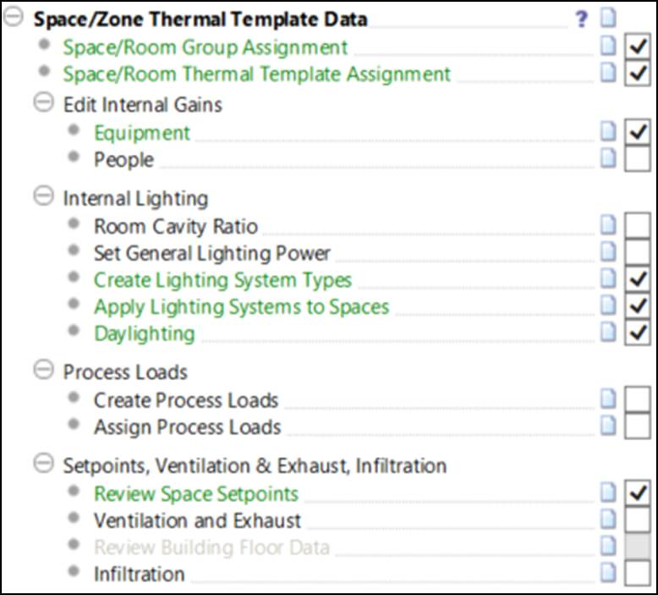Open the note icon for Ventilation and Exhaust
The width and height of the screenshot is (658, 595).
pos(608,519)
